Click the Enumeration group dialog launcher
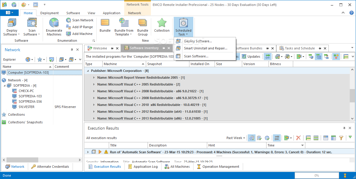 (x=94, y=41)
